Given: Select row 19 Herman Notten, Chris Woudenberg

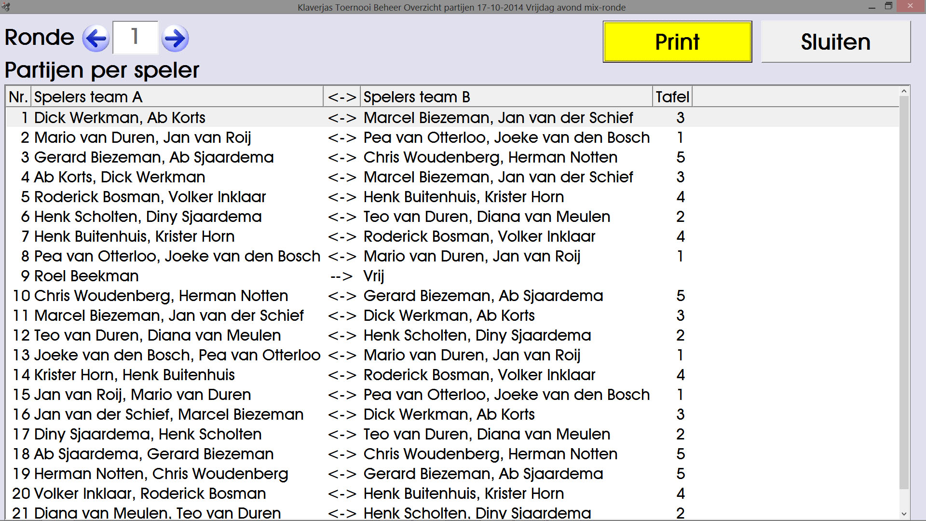Looking at the screenshot, I should point(161,474).
